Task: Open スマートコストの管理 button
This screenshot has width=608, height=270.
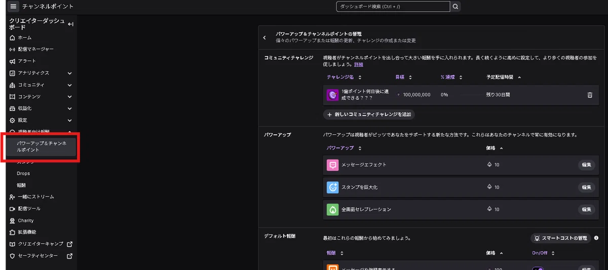Action: click(x=561, y=238)
